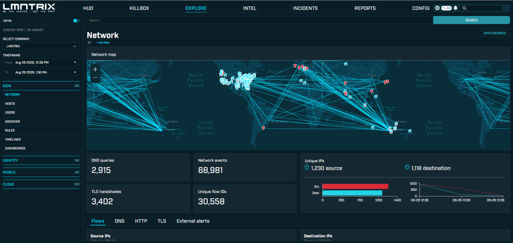513x243 pixels.
Task: Open Dashboards in the SIEM sidebar
Action: (x=15, y=149)
